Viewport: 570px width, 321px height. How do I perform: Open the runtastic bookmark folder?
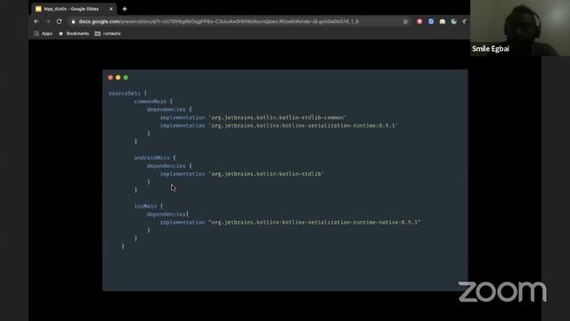108,34
